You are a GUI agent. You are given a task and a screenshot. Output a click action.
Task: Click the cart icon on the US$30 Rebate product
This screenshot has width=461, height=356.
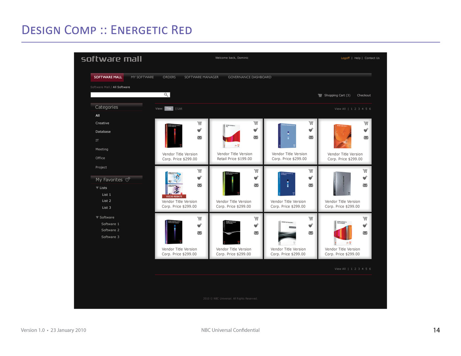[200, 170]
